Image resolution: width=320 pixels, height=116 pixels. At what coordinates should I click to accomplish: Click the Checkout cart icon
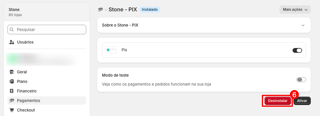coord(12,110)
